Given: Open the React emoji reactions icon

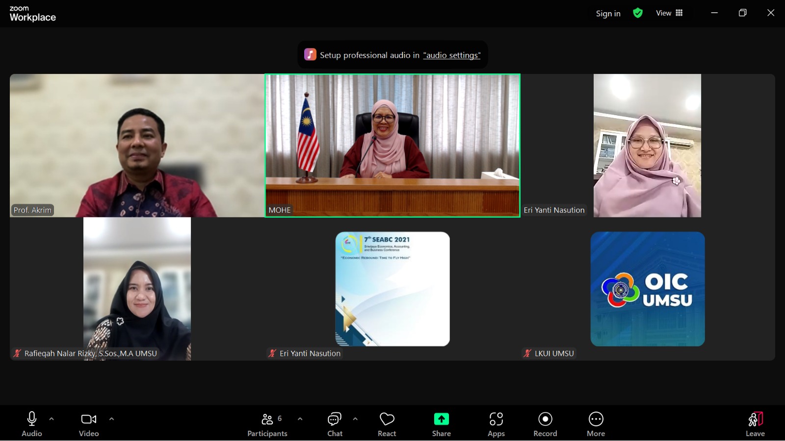Looking at the screenshot, I should (x=387, y=419).
